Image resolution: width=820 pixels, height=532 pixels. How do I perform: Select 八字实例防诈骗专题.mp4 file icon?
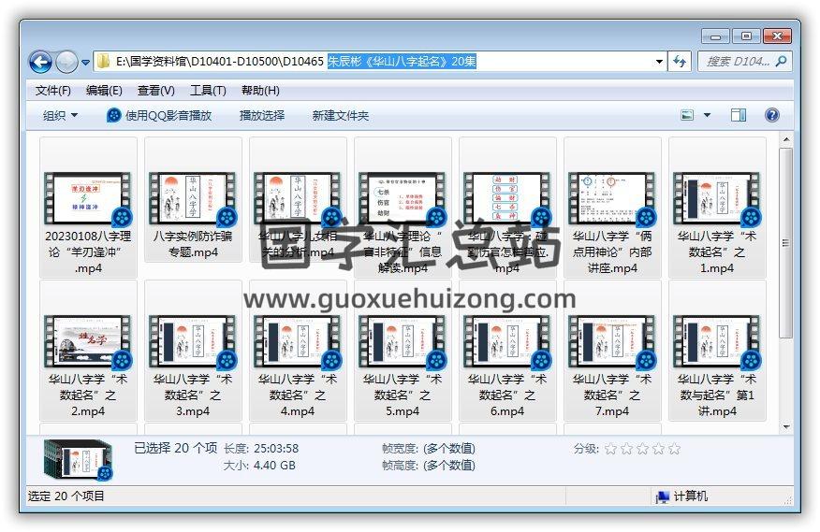click(x=193, y=198)
